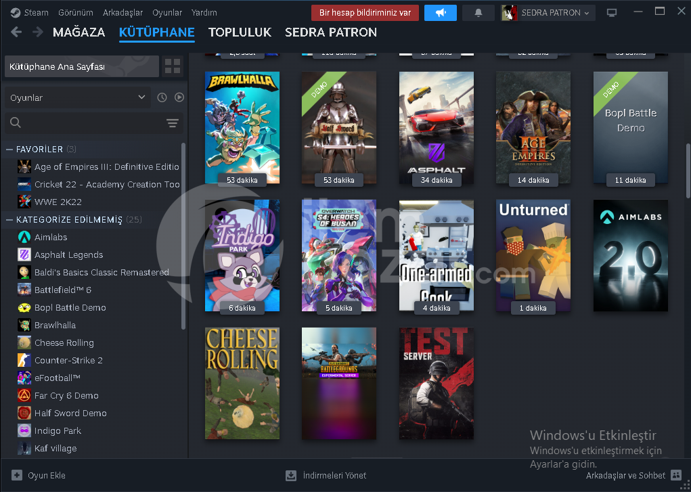Open the Yardım menu
The image size is (691, 492).
pyautogui.click(x=204, y=12)
